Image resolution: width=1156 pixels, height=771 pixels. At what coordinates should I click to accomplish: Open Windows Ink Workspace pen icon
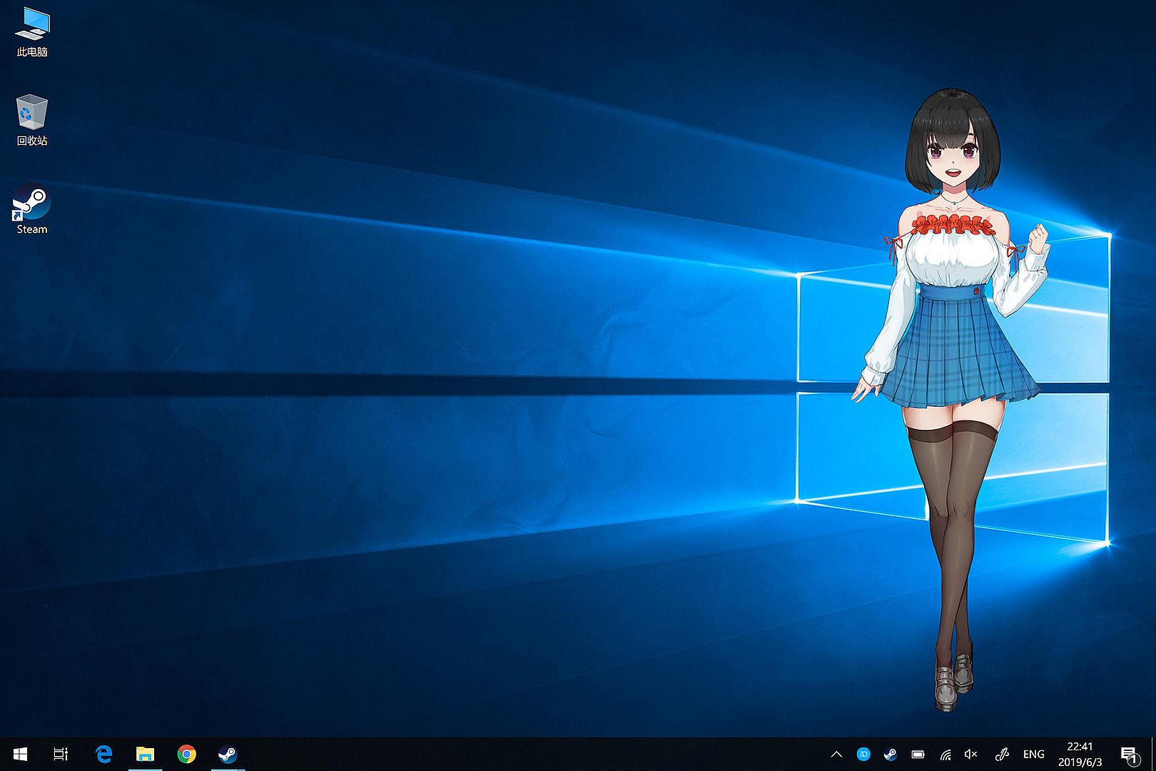[1002, 754]
